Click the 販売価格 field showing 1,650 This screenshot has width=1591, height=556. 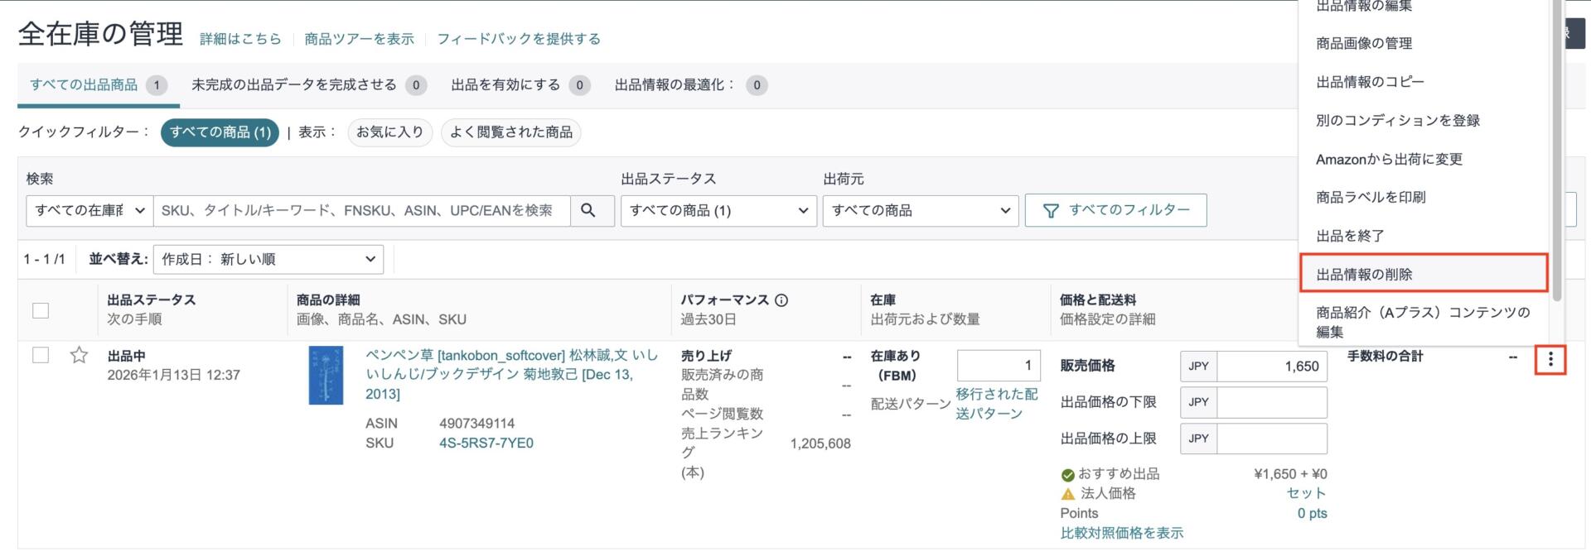click(x=1272, y=367)
